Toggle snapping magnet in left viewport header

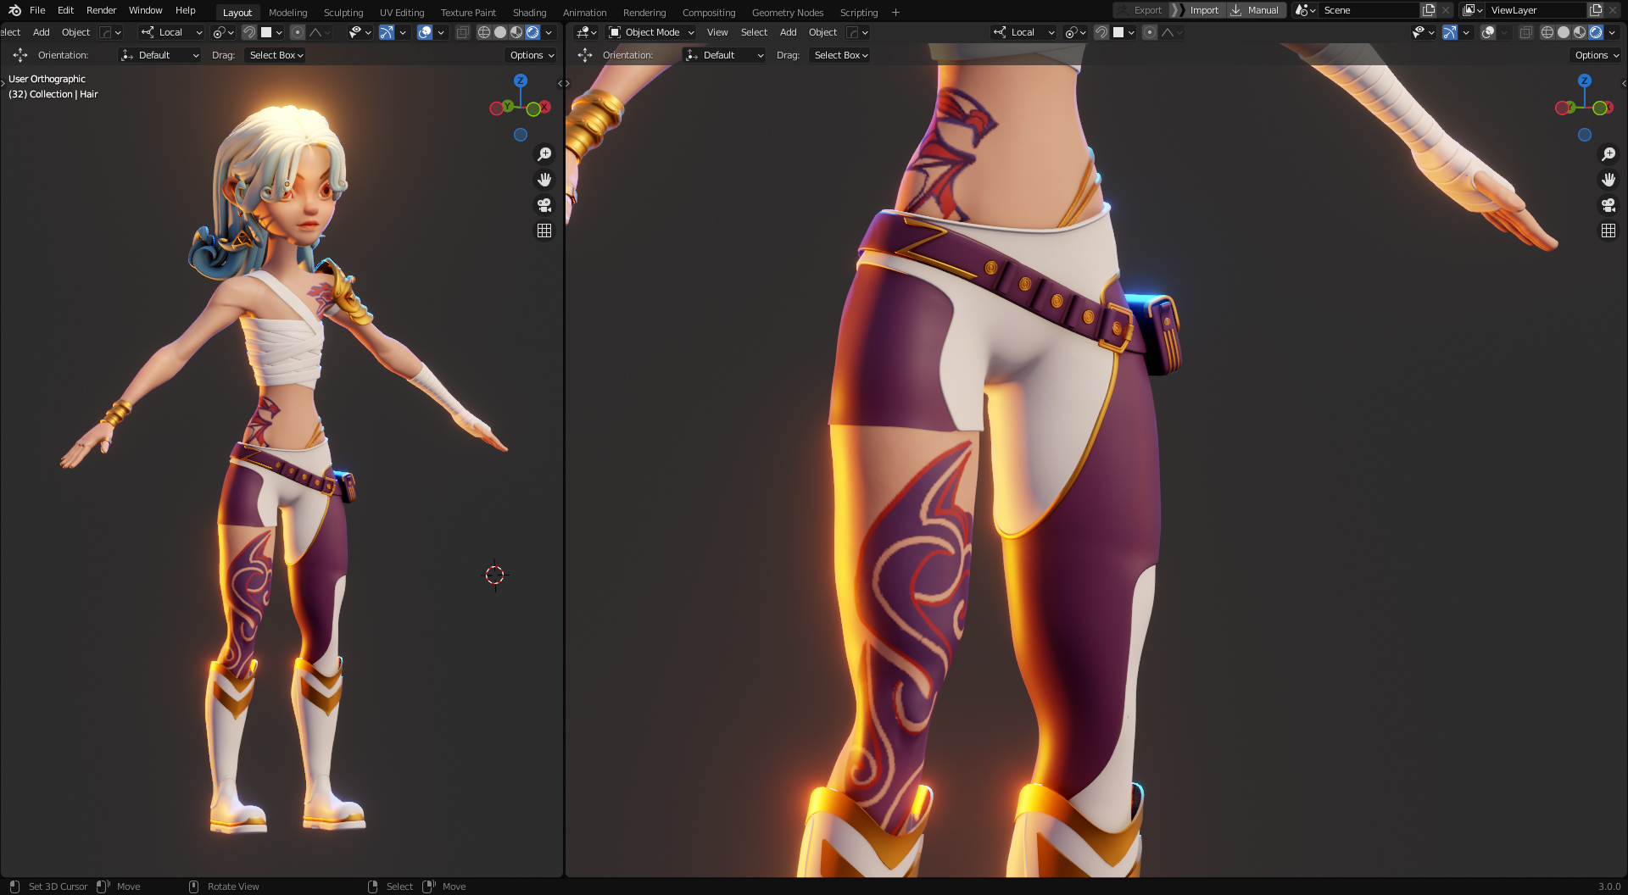pos(249,32)
